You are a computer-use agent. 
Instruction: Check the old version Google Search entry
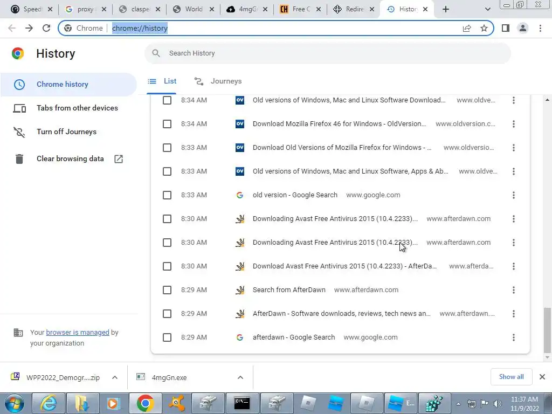tap(167, 195)
